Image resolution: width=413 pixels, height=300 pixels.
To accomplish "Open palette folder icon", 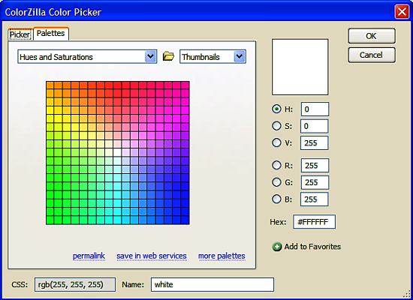I will coord(168,56).
